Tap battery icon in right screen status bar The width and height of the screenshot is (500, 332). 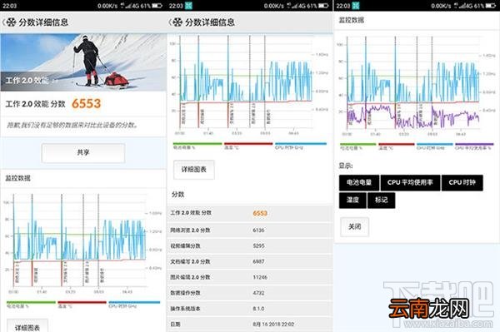click(491, 6)
